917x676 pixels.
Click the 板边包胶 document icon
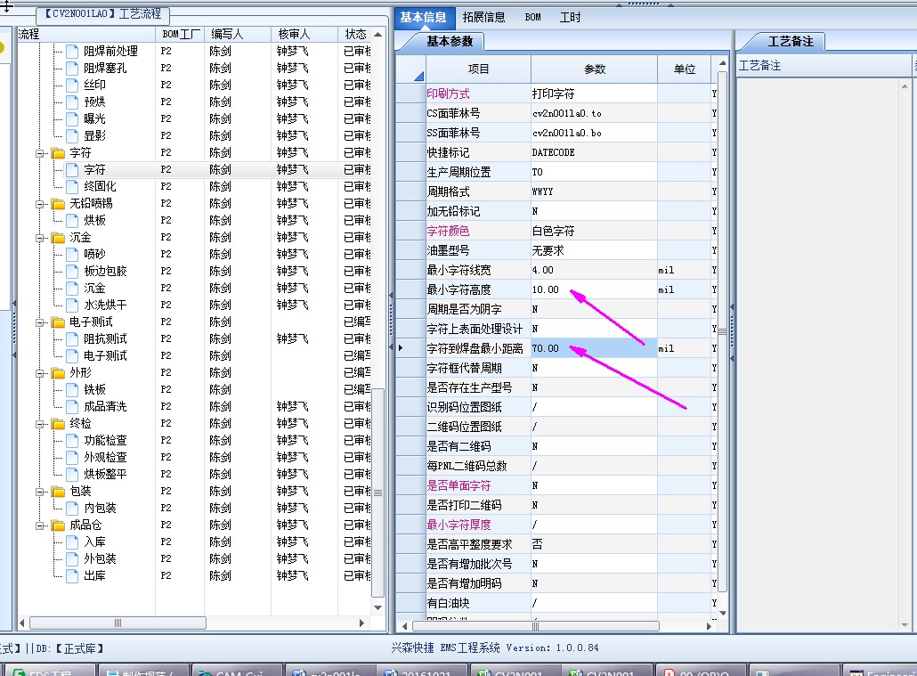72,272
